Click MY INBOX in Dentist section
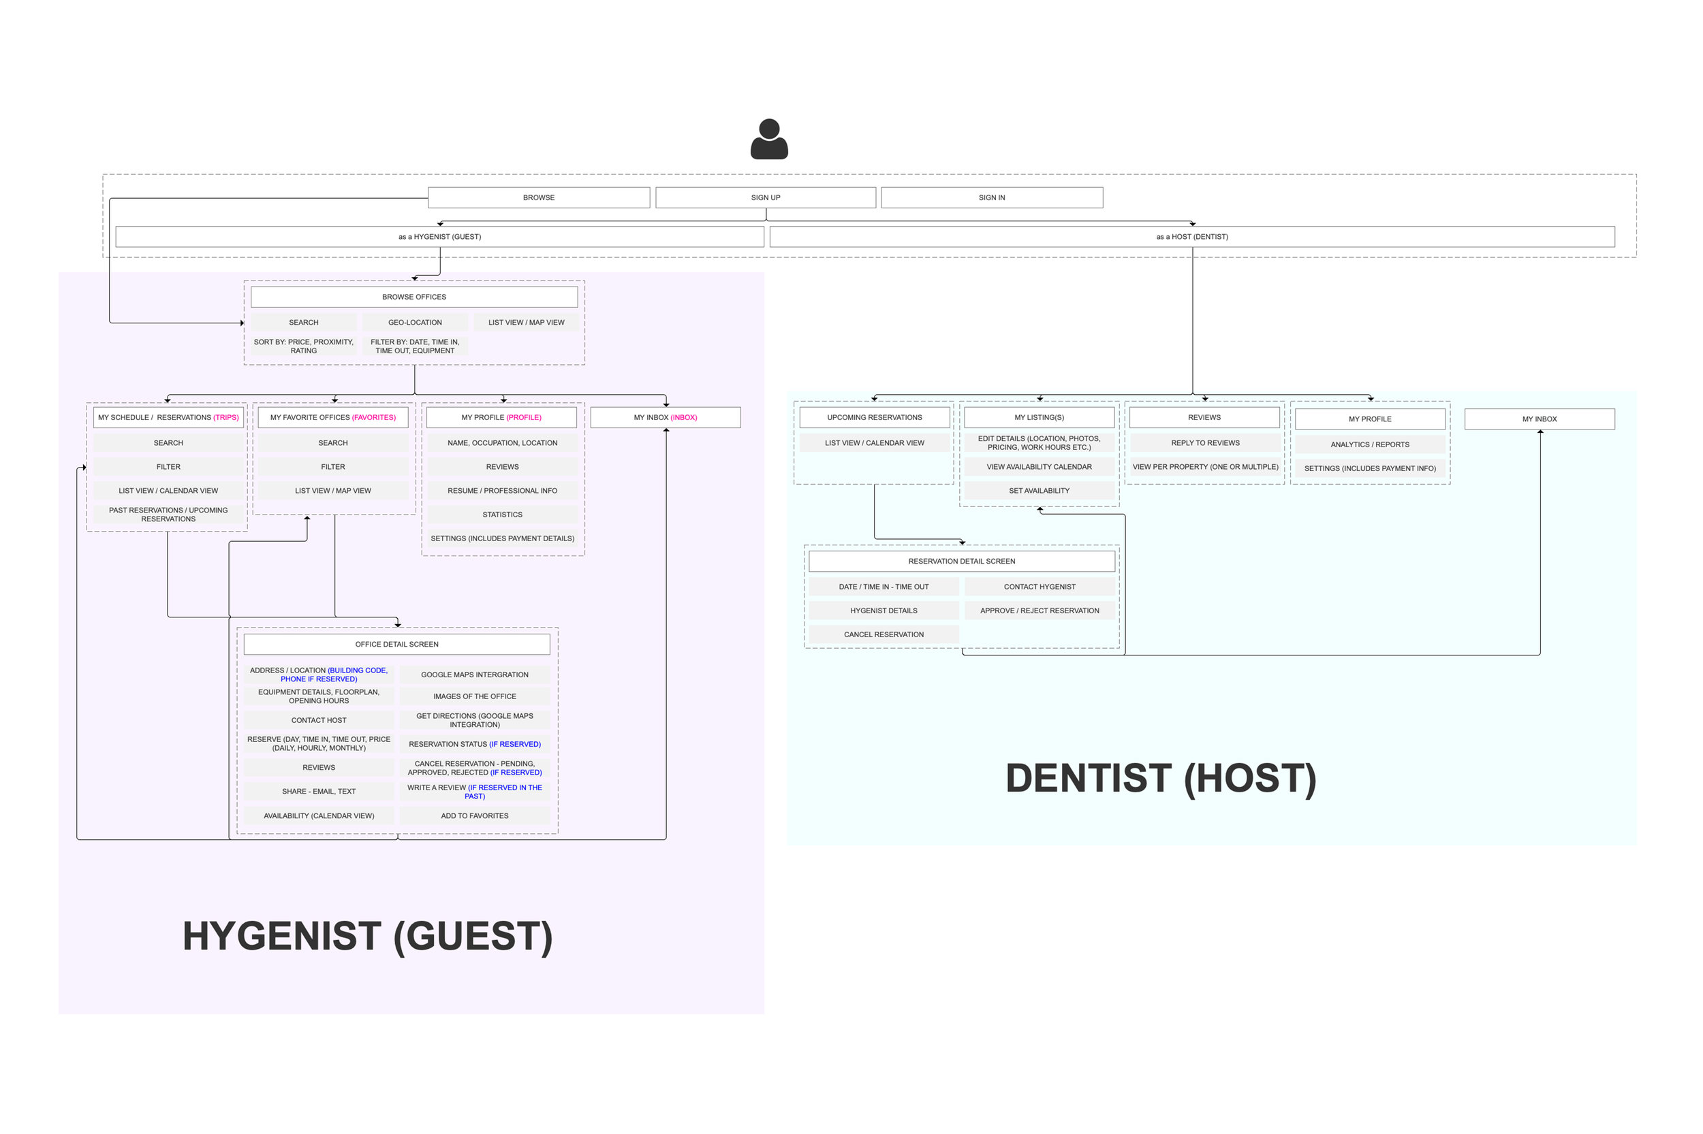 1540,419
